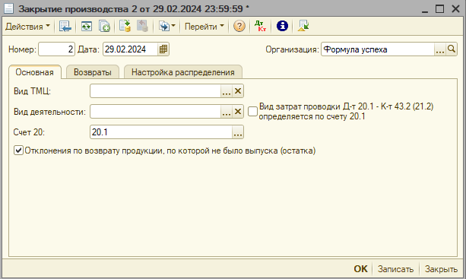Click the Закрыть button
The width and height of the screenshot is (466, 279).
coord(441,269)
